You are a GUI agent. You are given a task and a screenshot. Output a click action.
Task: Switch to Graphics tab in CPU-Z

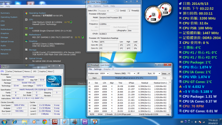tap(43, 71)
